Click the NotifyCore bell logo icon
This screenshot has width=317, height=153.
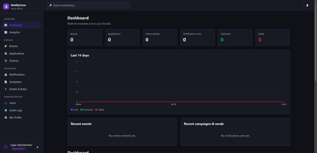(x=6, y=6)
